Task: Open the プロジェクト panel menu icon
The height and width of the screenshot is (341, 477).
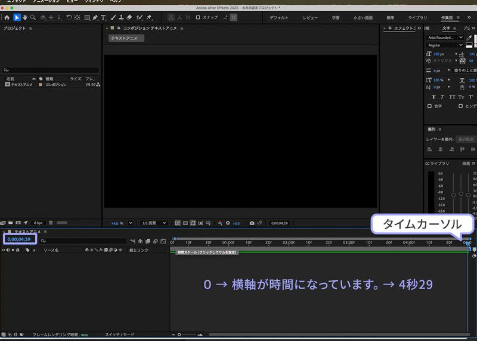Action: point(30,28)
